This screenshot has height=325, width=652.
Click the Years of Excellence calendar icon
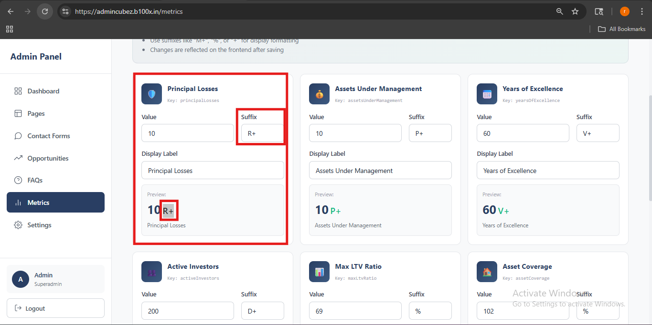(x=487, y=94)
